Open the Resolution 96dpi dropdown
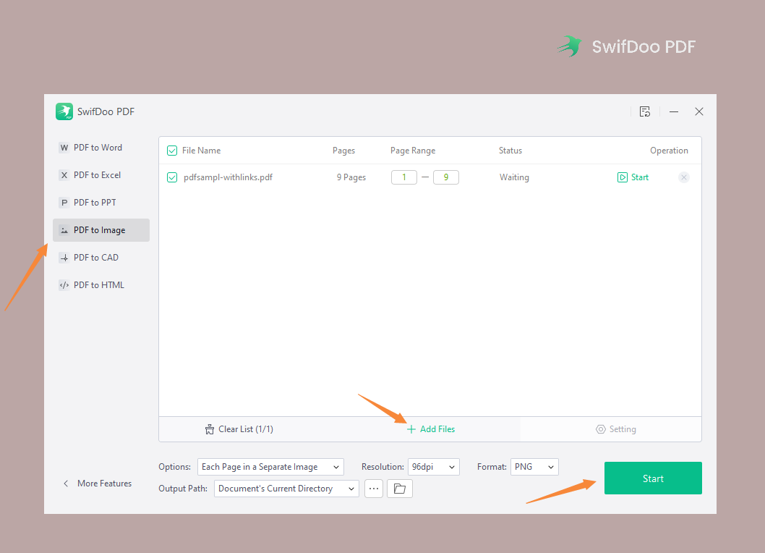The image size is (765, 553). (434, 467)
